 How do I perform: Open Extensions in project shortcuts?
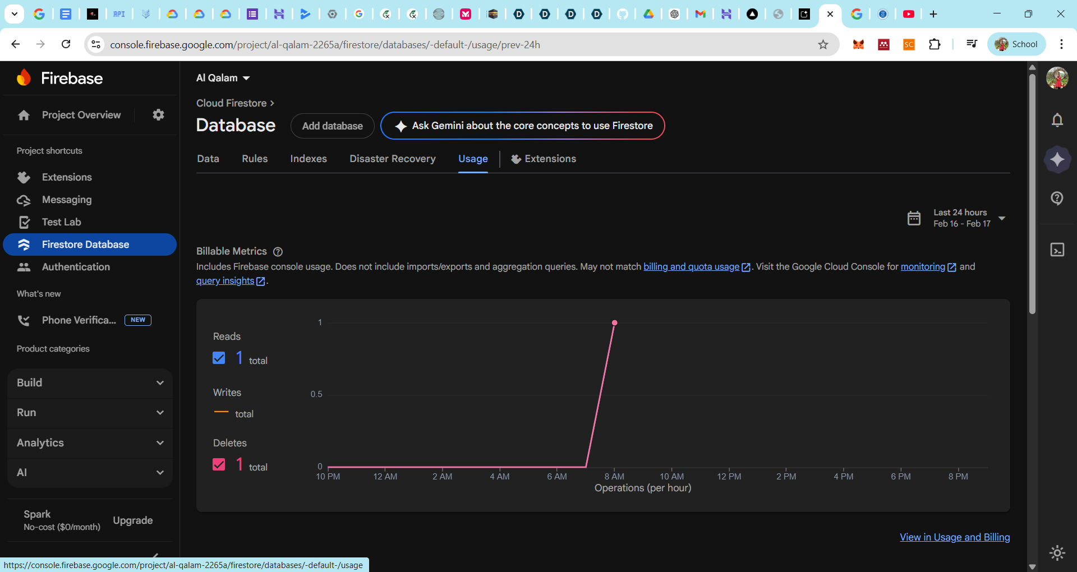[90, 177]
